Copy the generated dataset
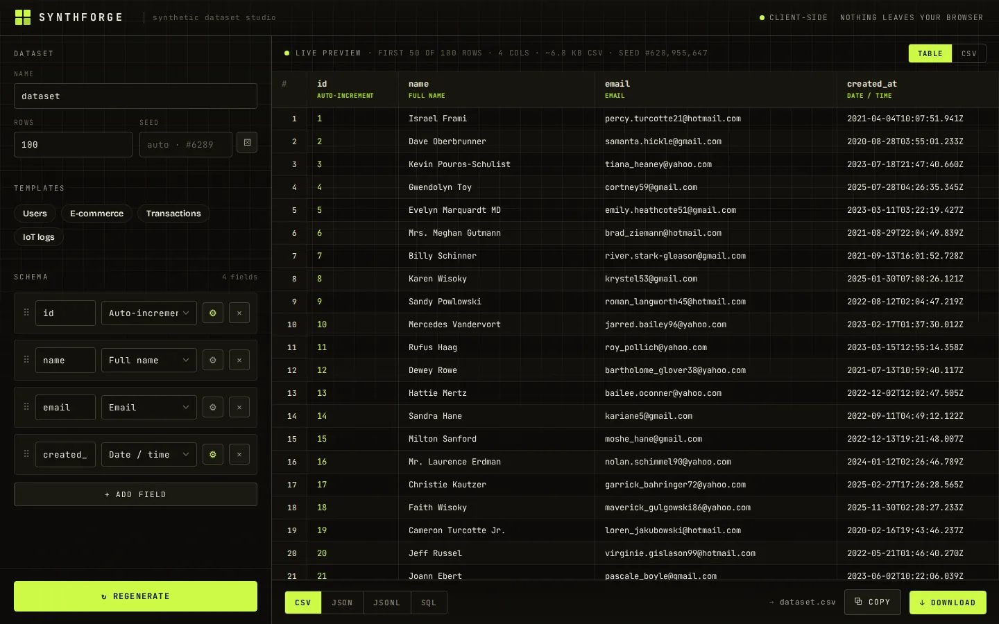 tap(872, 602)
